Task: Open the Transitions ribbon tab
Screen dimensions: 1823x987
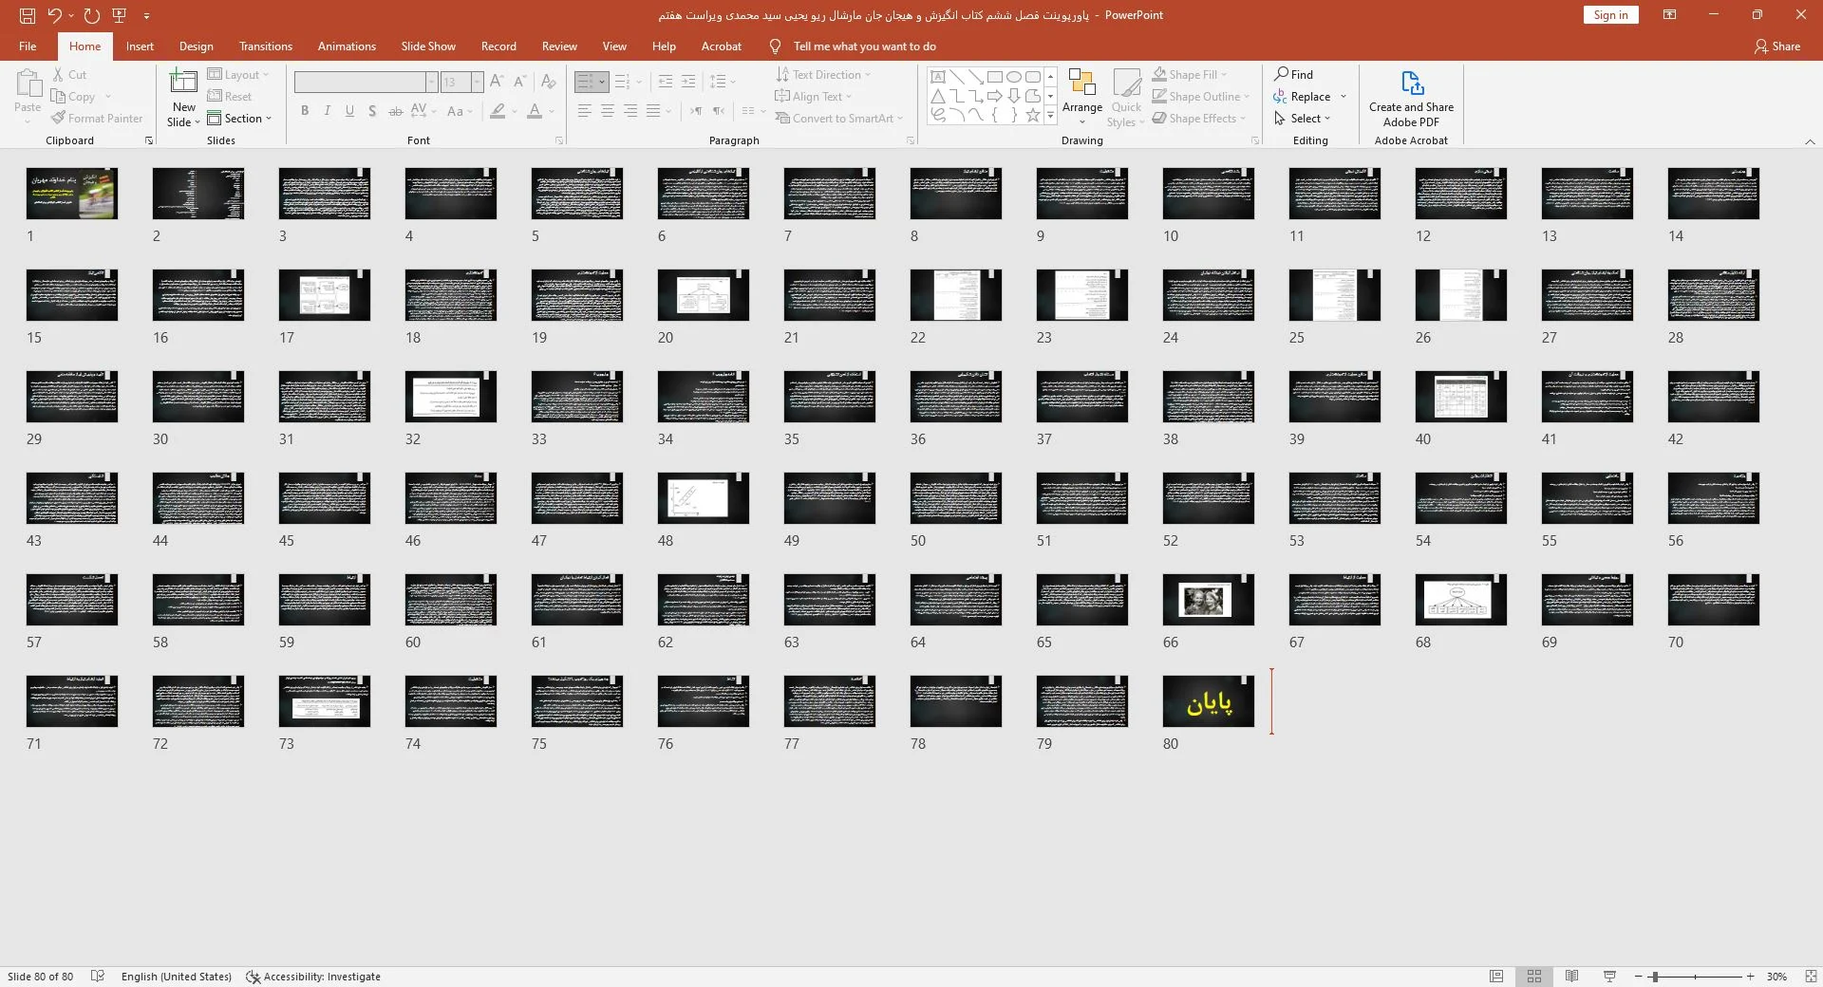Action: pos(266,47)
